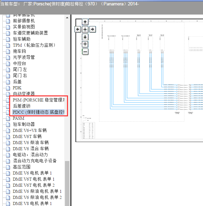Screen dimensions: 203x206
Task: Select the 驻车辅助 entry
Action: tap(22, 39)
